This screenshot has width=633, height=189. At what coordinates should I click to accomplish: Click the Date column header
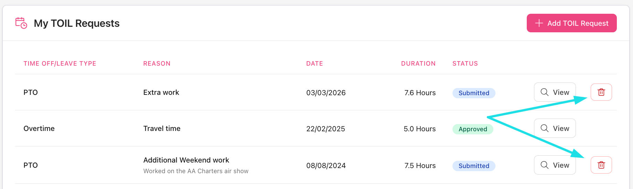[315, 64]
